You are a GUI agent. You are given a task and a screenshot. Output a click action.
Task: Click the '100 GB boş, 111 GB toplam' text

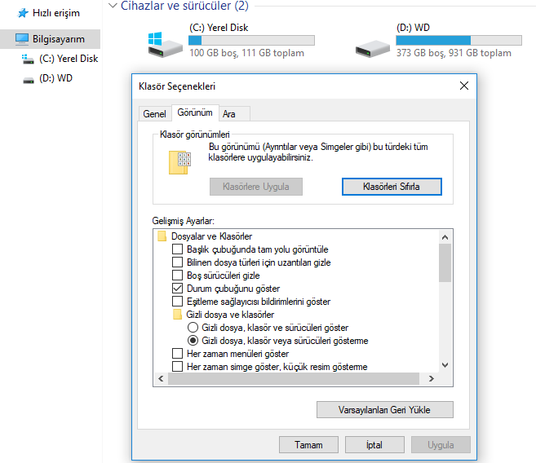[246, 53]
